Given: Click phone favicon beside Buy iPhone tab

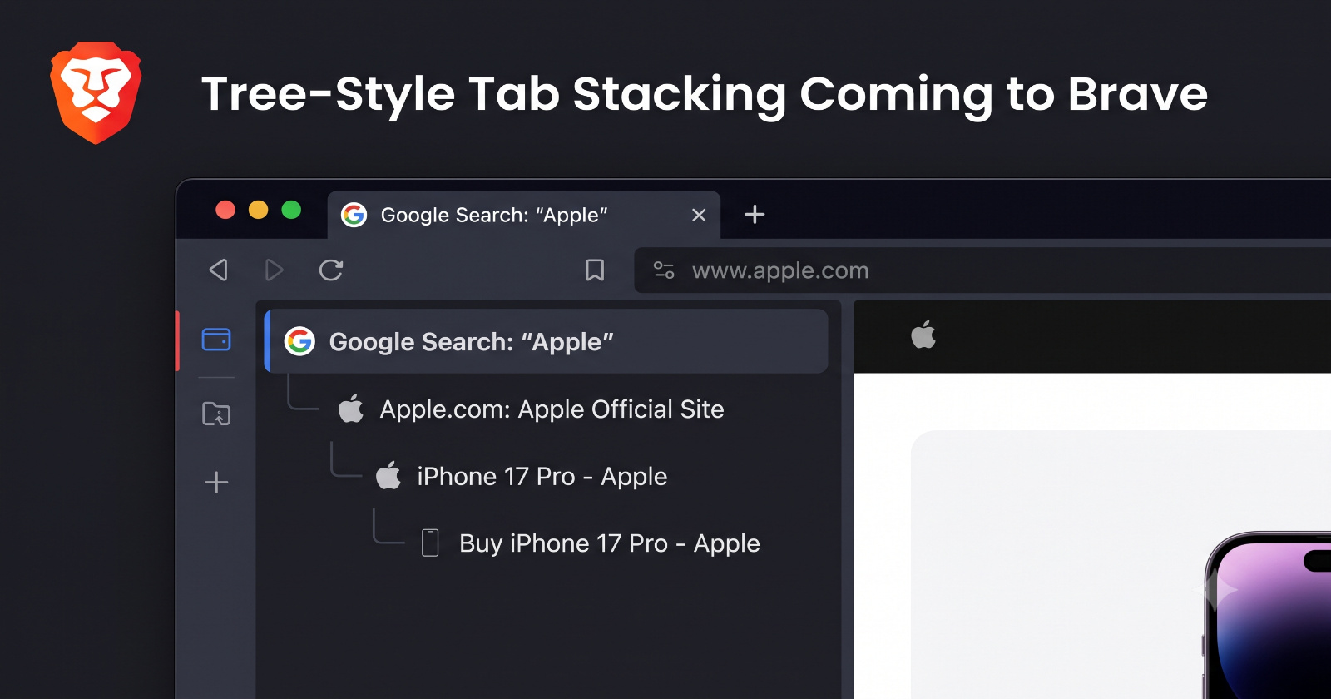Looking at the screenshot, I should (430, 543).
